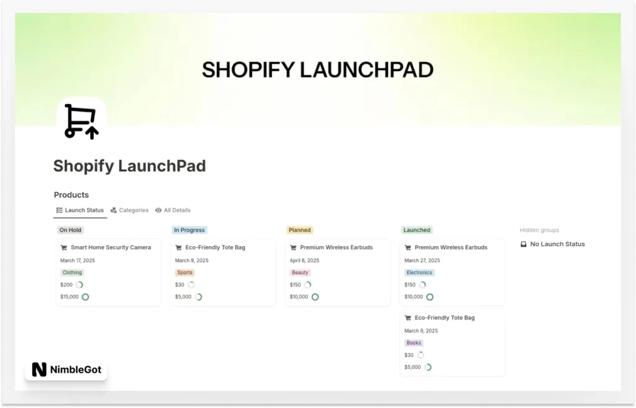Select the Beauty category tag
Image resolution: width=636 pixels, height=408 pixels.
pyautogui.click(x=300, y=272)
